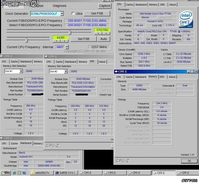This screenshot has height=183, width=199.
Task: Open the SPD tab in the processor CPU-Z window
Action: [162, 5]
